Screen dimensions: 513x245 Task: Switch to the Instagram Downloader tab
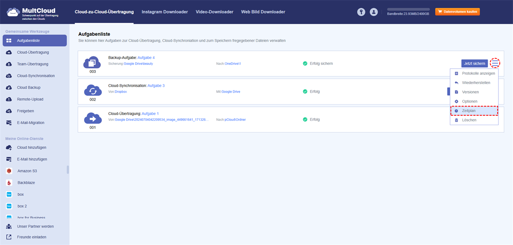[165, 12]
